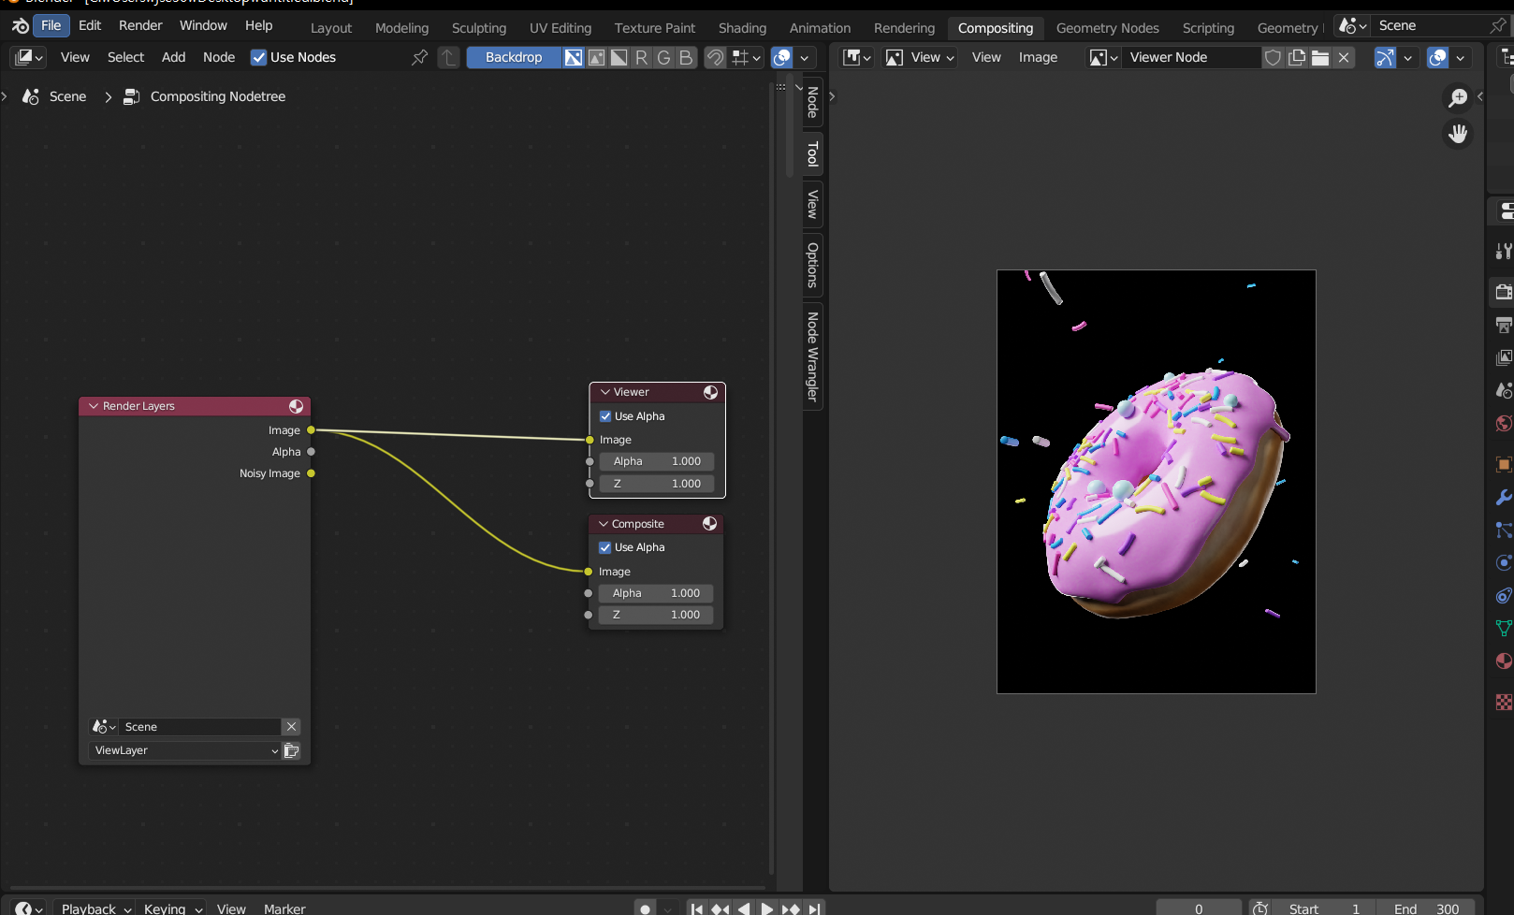Open the Render menu

point(140,25)
